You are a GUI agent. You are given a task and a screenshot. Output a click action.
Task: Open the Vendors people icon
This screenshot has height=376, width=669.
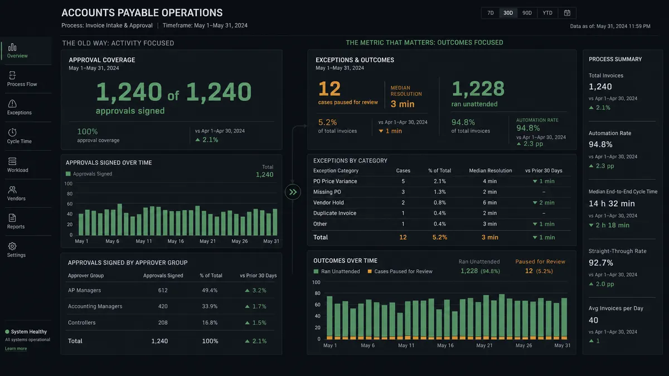click(x=13, y=189)
